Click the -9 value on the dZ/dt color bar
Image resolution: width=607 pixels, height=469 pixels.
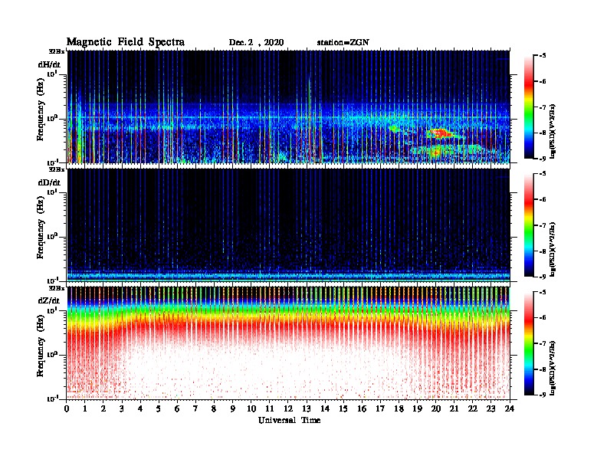click(x=542, y=395)
